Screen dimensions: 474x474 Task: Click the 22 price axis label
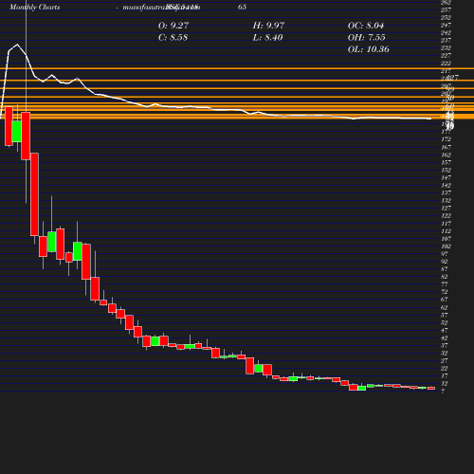445,369
